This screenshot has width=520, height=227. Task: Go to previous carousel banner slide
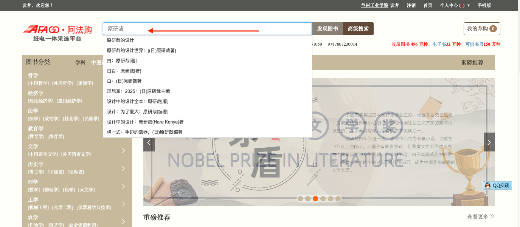(x=149, y=142)
